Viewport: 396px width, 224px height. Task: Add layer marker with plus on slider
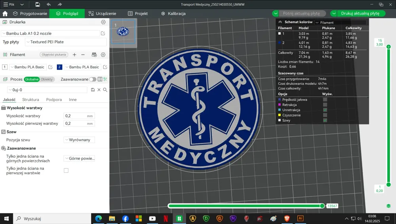point(388,47)
